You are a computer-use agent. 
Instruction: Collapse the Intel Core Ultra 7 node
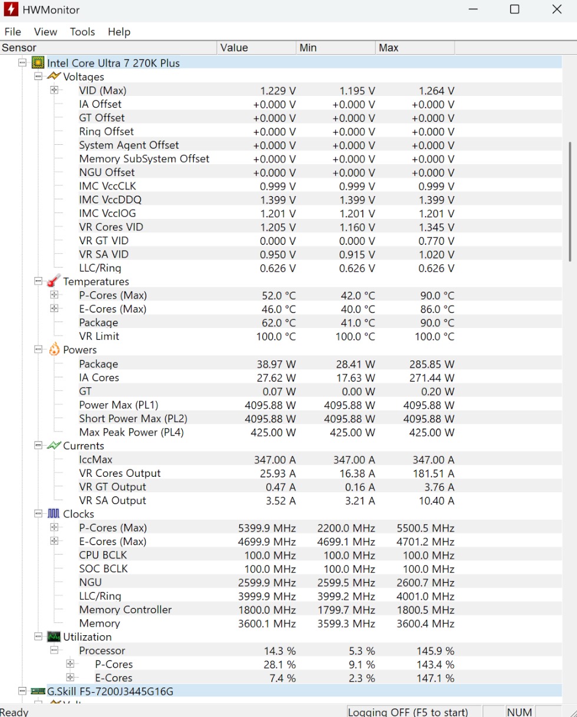point(22,62)
